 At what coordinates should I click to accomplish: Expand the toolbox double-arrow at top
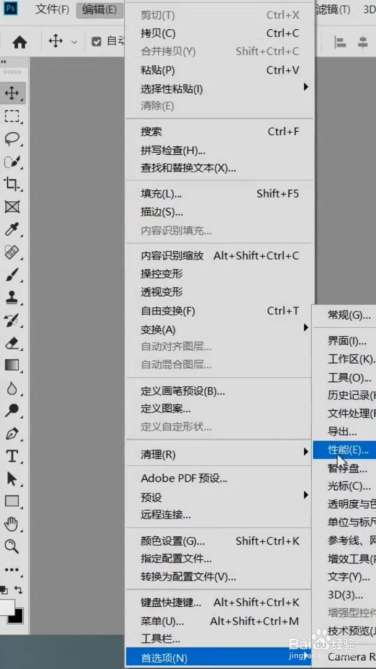[4, 62]
